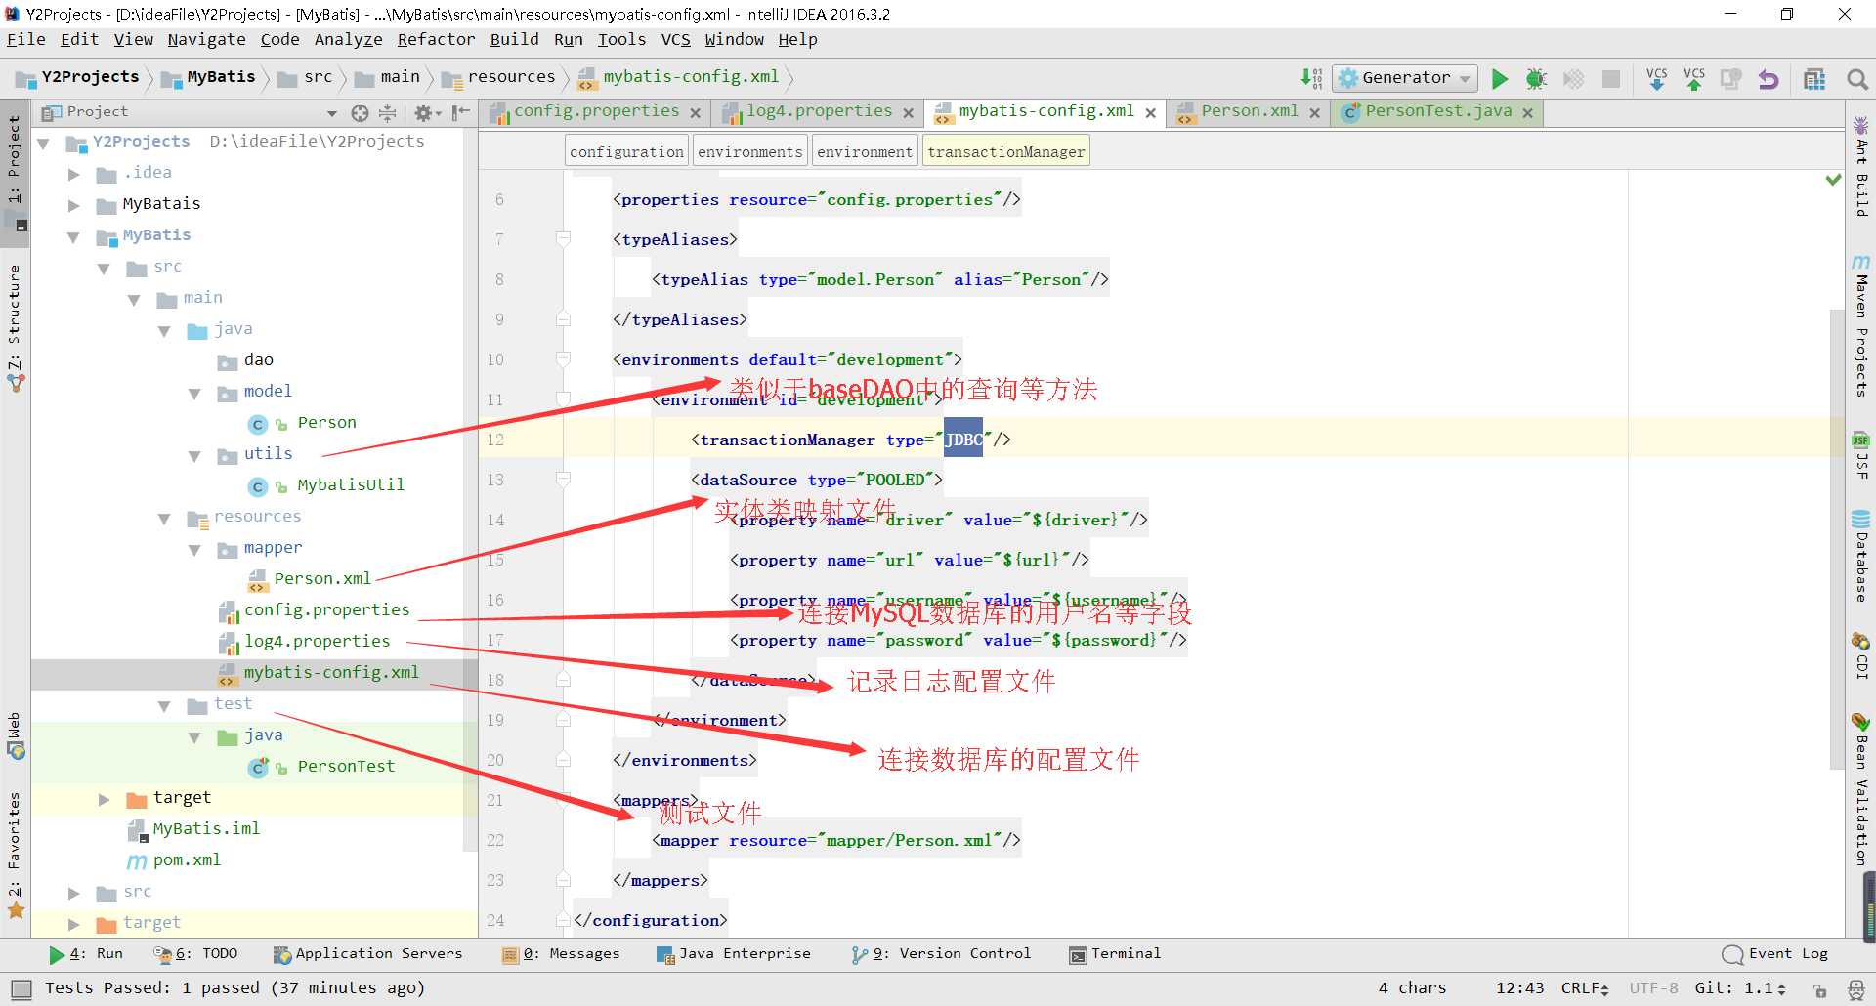
Task: Fold the dataSource block at line 13
Action: pos(563,479)
